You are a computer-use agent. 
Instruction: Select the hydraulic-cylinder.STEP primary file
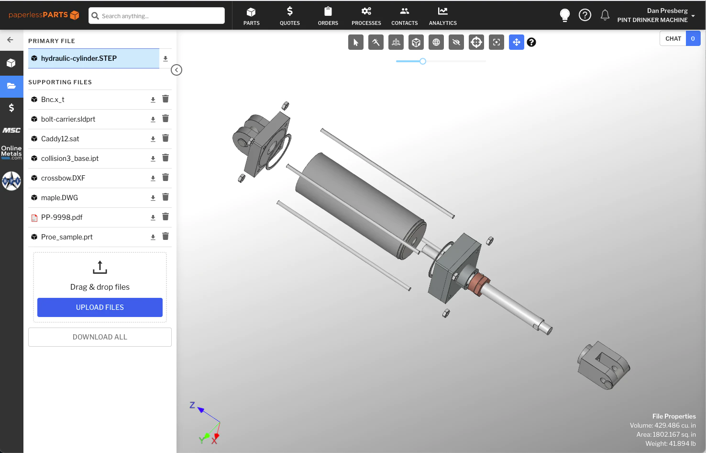(94, 58)
